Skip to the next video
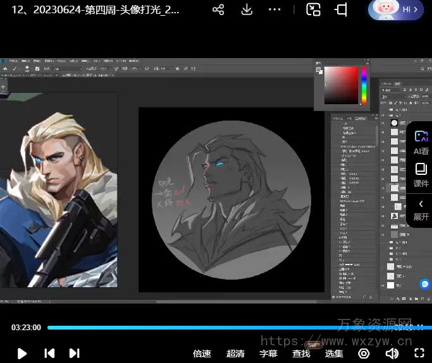Viewport: 432px width, 363px height. pos(74,354)
